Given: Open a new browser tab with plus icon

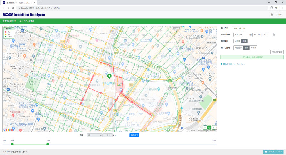Looking at the screenshot, I should point(40,3).
